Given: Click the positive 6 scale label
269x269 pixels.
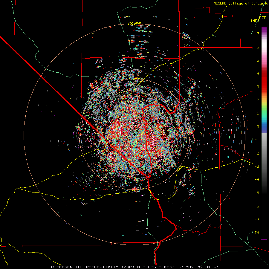Looking at the screenshot, I should [258, 47].
